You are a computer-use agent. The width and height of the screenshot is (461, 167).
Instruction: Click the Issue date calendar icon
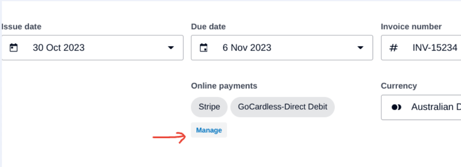pos(14,48)
